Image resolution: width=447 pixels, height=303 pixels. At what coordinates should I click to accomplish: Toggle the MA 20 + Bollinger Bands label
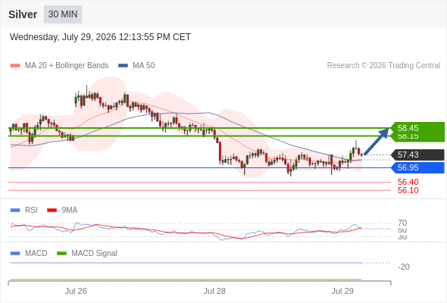tap(67, 66)
